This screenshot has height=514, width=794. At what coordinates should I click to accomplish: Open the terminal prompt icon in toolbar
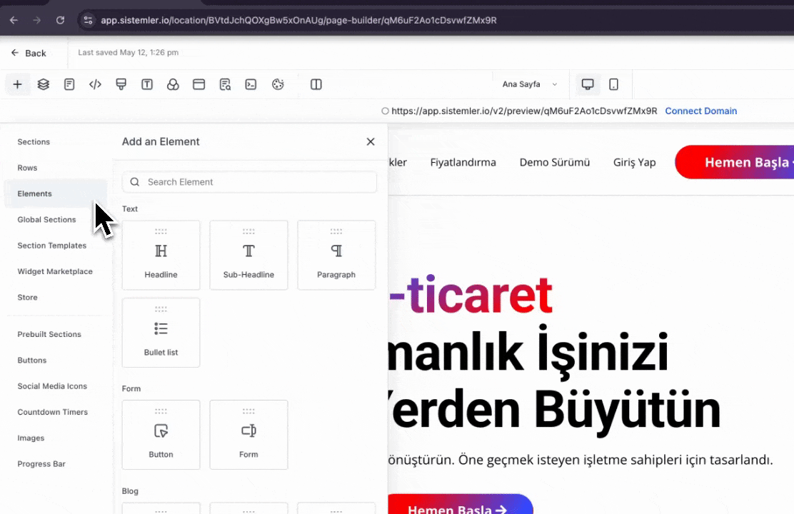tap(251, 84)
